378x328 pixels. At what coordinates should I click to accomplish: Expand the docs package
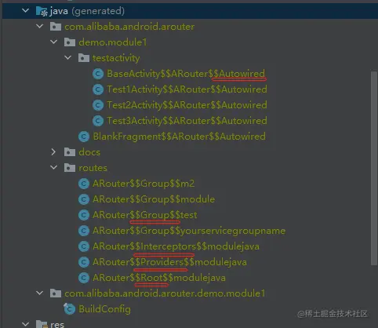[53, 152]
